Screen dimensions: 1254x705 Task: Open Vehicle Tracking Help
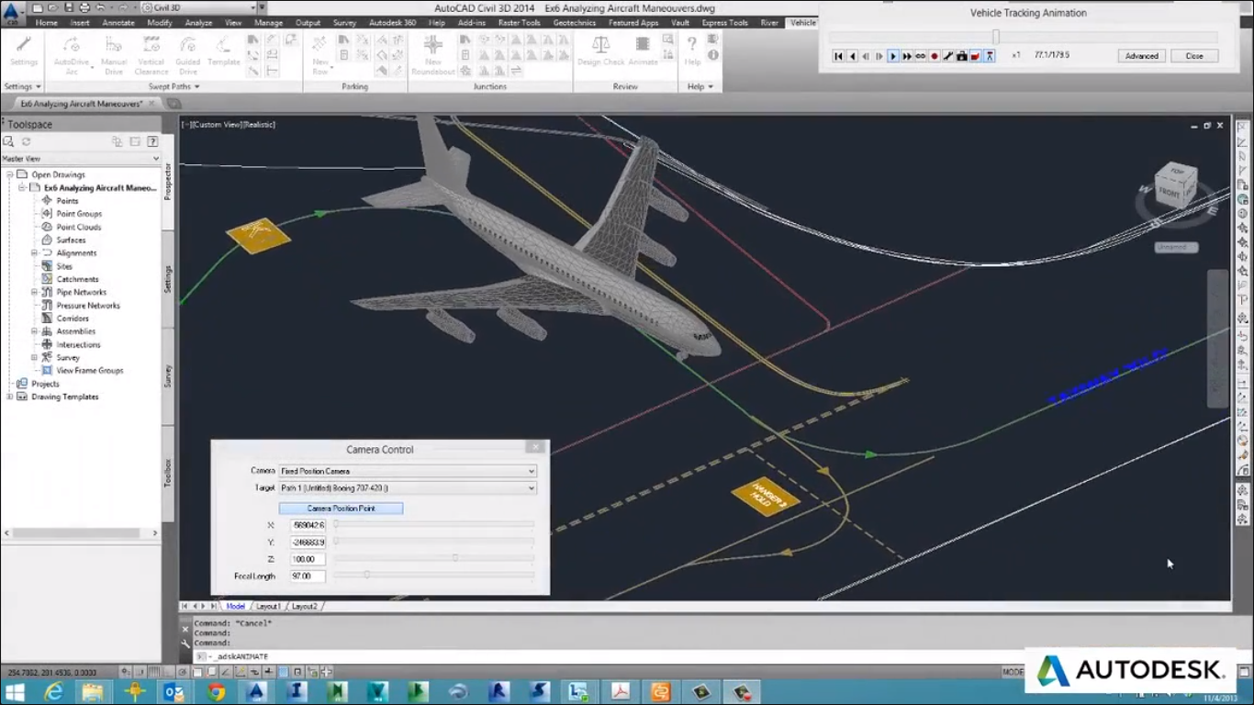[692, 51]
